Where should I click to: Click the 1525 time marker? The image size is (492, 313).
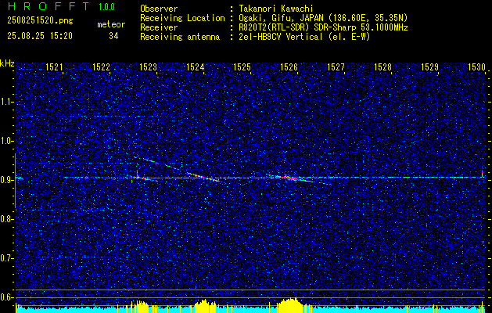[x=242, y=67]
